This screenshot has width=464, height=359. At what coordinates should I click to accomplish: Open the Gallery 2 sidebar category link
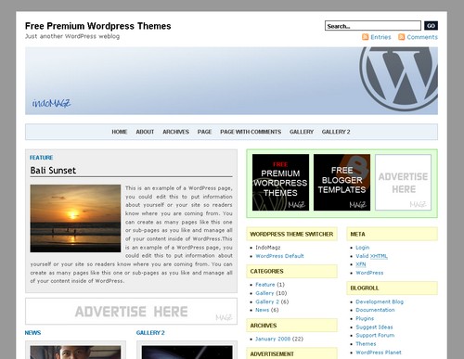(x=267, y=301)
